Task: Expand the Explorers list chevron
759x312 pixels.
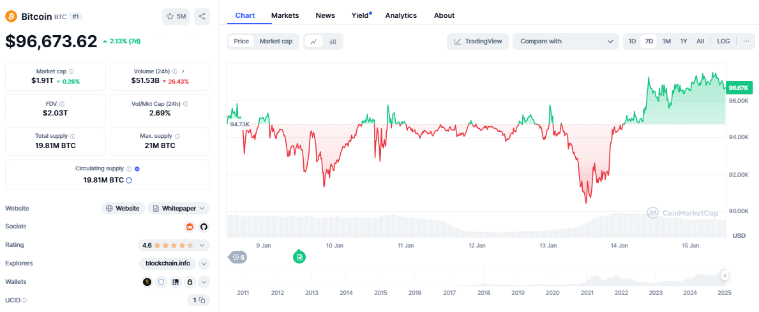Action: point(204,264)
